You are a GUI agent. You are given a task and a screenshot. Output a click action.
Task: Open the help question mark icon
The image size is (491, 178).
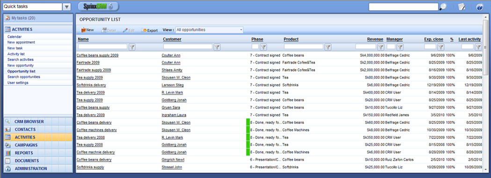click(479, 7)
